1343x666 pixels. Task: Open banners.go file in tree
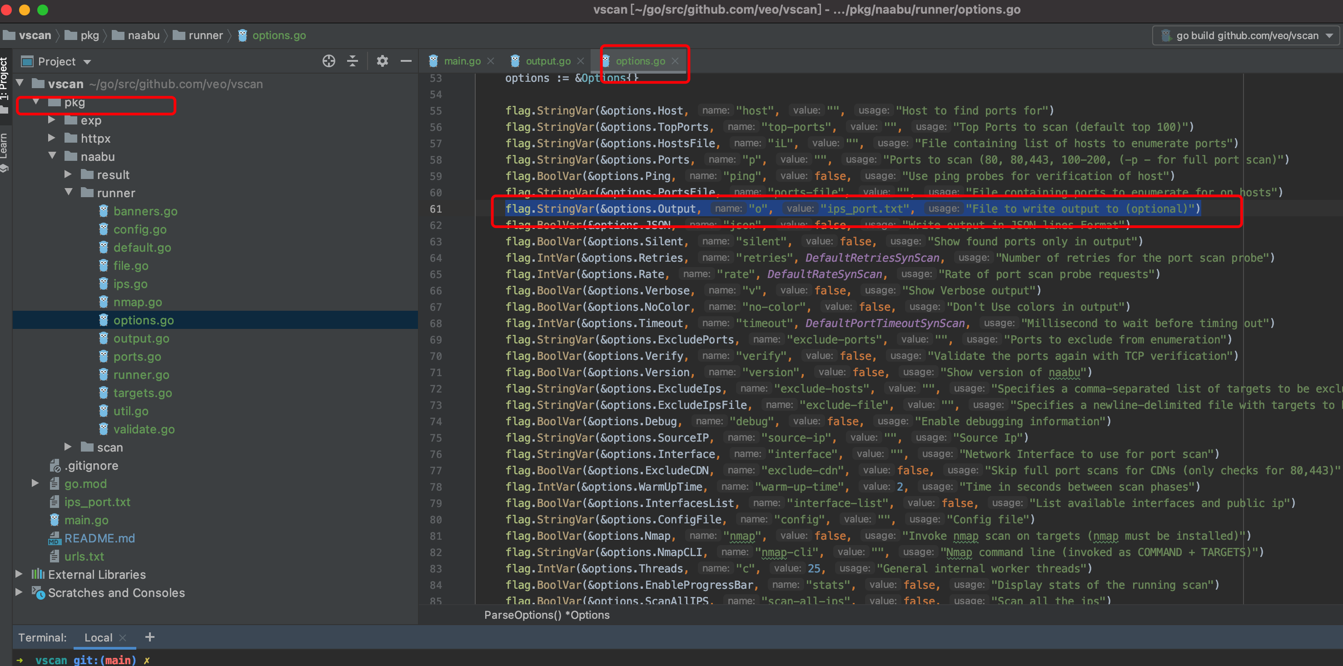[x=145, y=211]
